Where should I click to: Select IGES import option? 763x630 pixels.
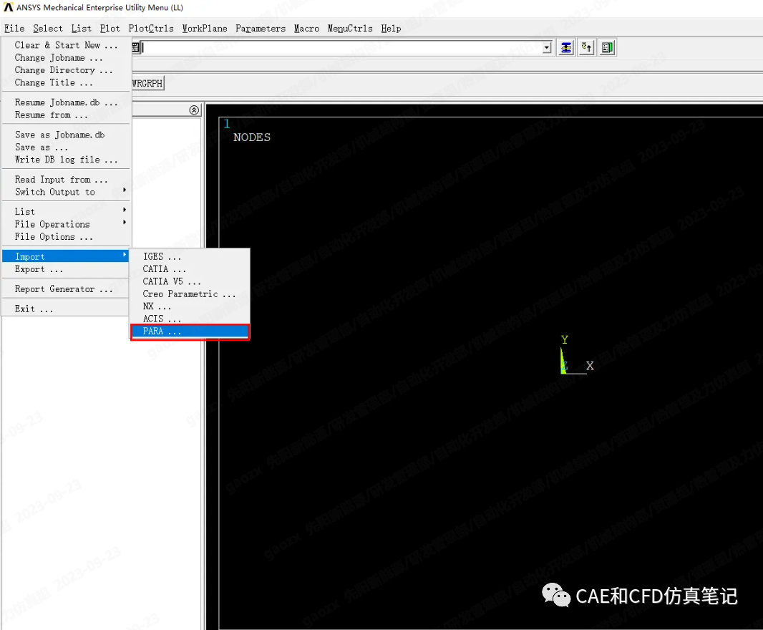[190, 256]
